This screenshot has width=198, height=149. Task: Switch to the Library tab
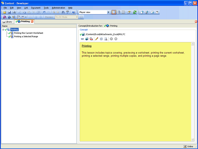click(x=7, y=22)
